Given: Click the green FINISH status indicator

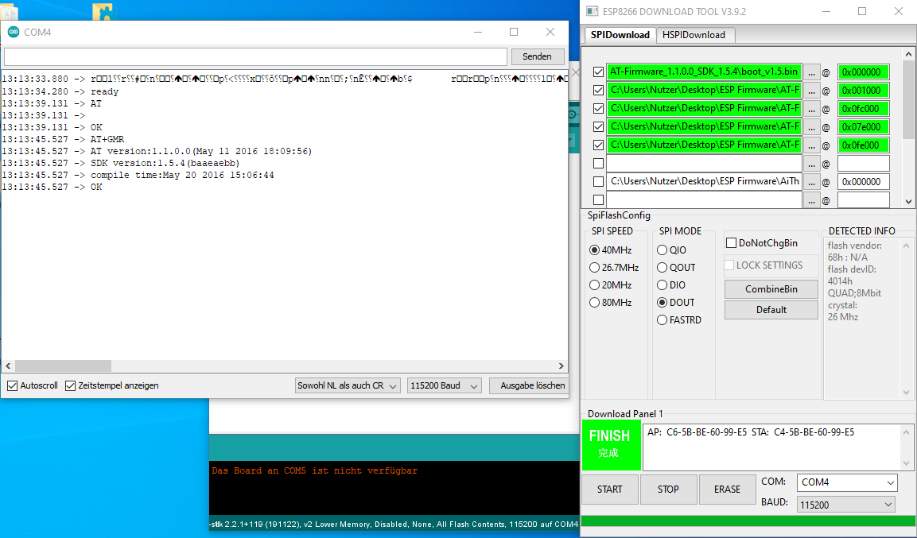Looking at the screenshot, I should pyautogui.click(x=611, y=444).
